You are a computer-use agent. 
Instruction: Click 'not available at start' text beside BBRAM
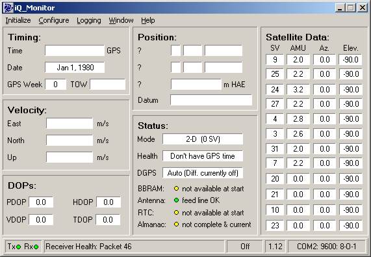[212, 189]
